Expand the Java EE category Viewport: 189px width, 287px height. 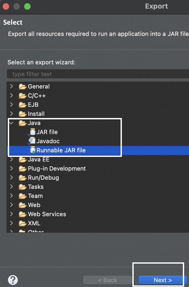point(11,159)
